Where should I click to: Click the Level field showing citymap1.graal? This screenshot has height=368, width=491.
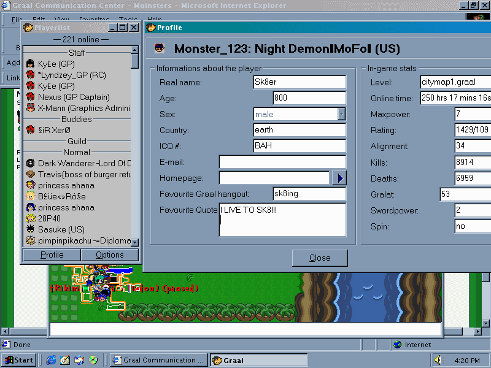point(455,82)
